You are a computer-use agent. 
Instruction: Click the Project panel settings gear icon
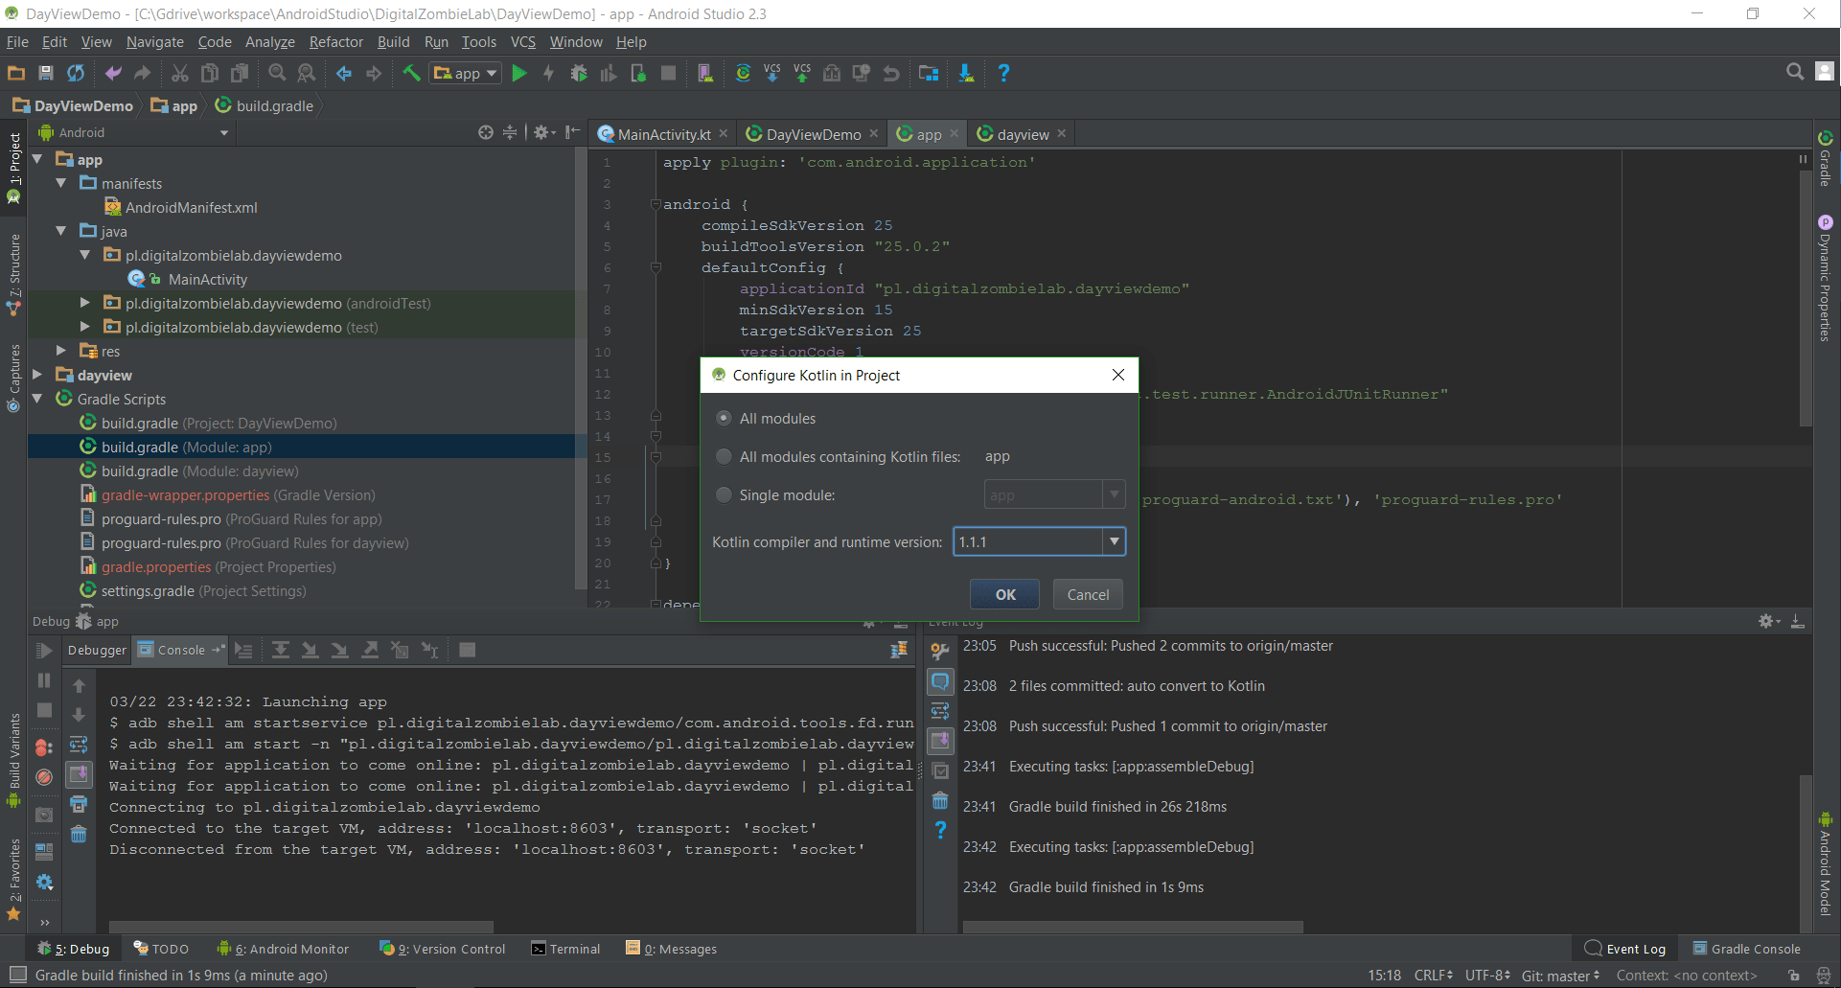pos(543,132)
